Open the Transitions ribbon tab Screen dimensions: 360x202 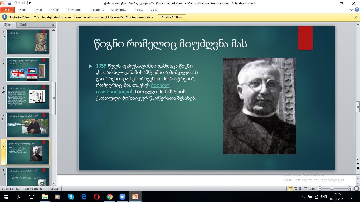pyautogui.click(x=74, y=10)
